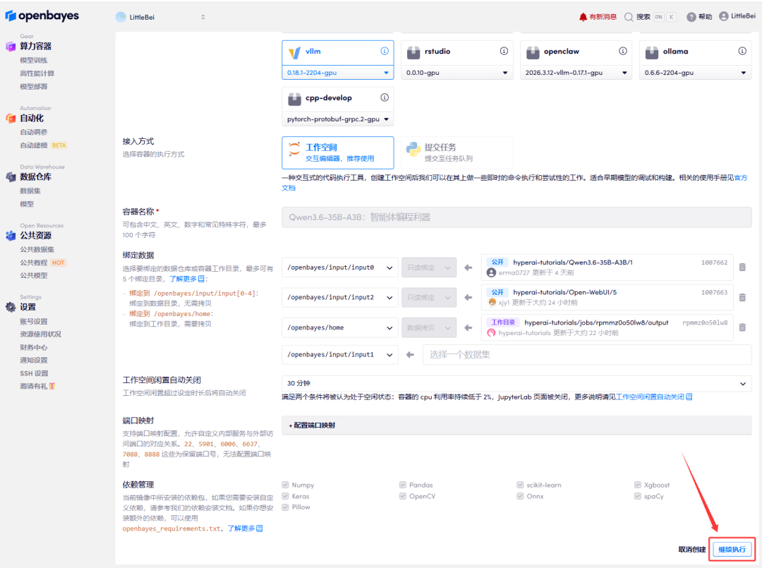
Task: Open 了解更多 link under 依赖管理
Action: click(245, 528)
